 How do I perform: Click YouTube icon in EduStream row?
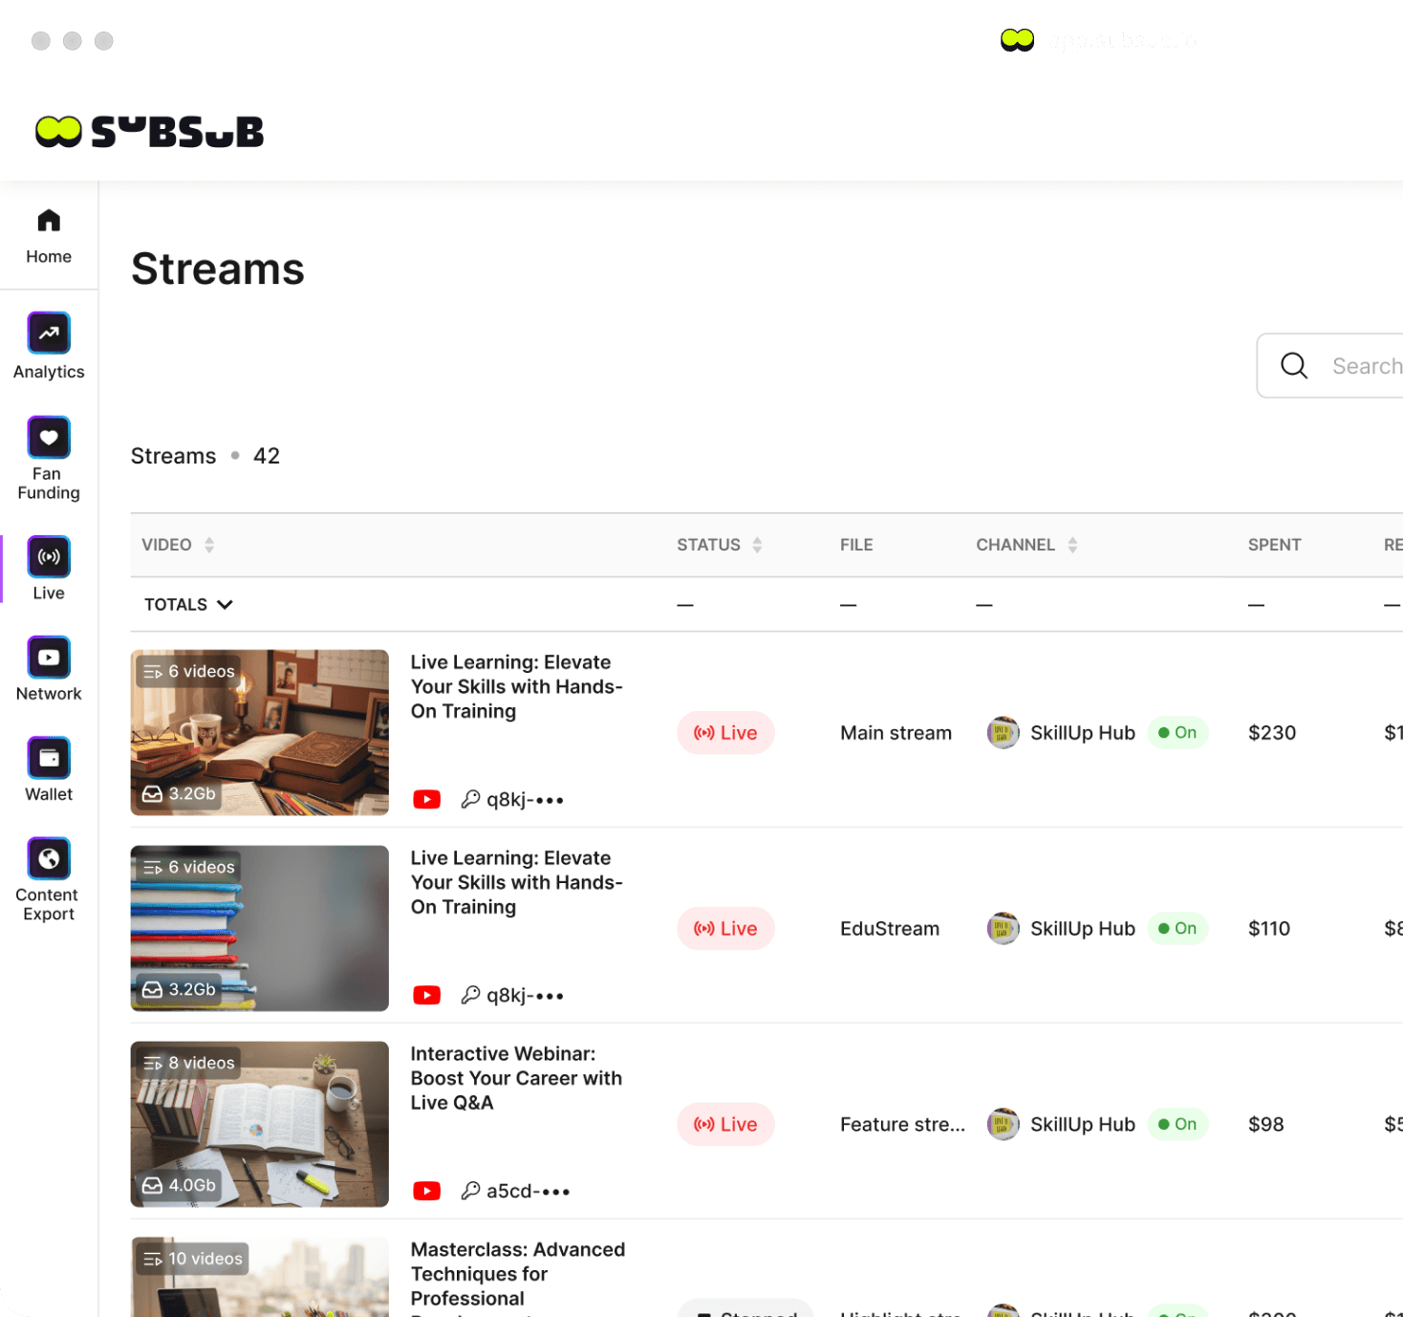point(426,995)
